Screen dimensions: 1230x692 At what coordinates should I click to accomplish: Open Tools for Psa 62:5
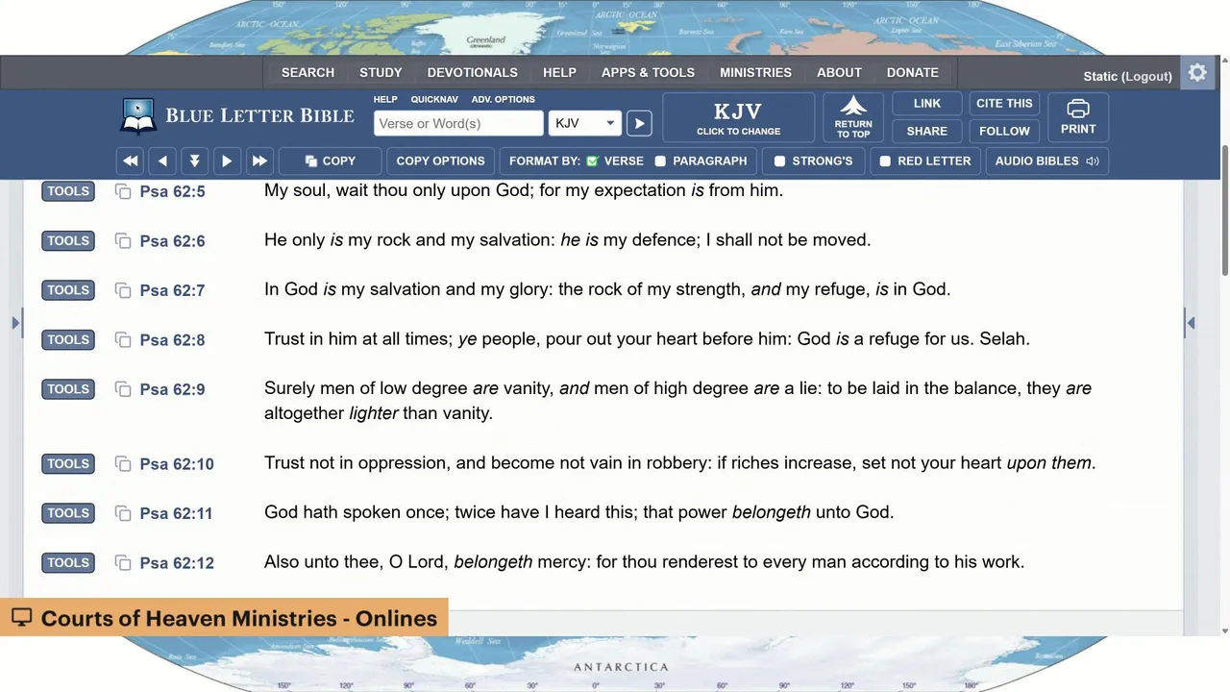(x=68, y=191)
